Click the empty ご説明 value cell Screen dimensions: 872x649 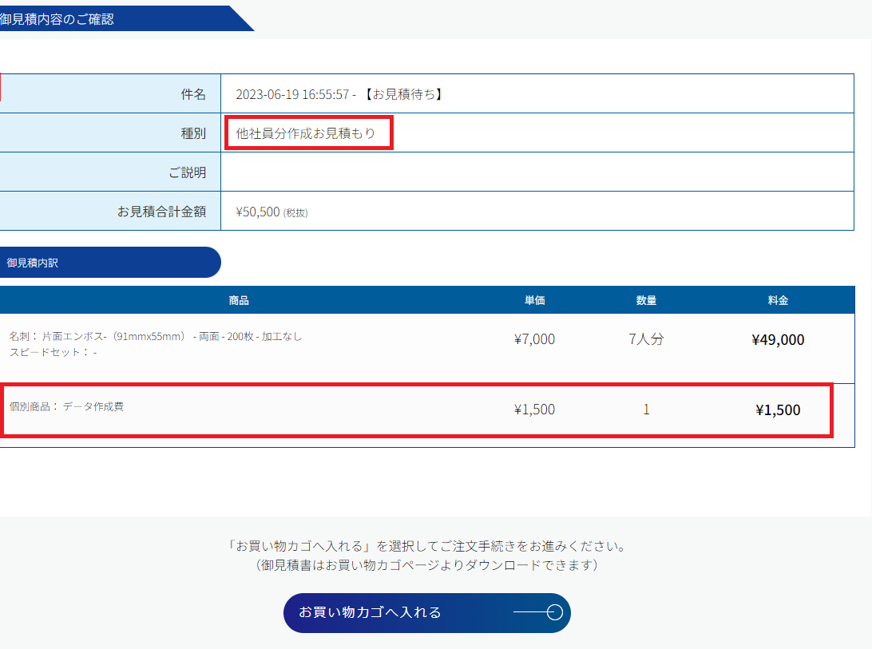pyautogui.click(x=537, y=172)
